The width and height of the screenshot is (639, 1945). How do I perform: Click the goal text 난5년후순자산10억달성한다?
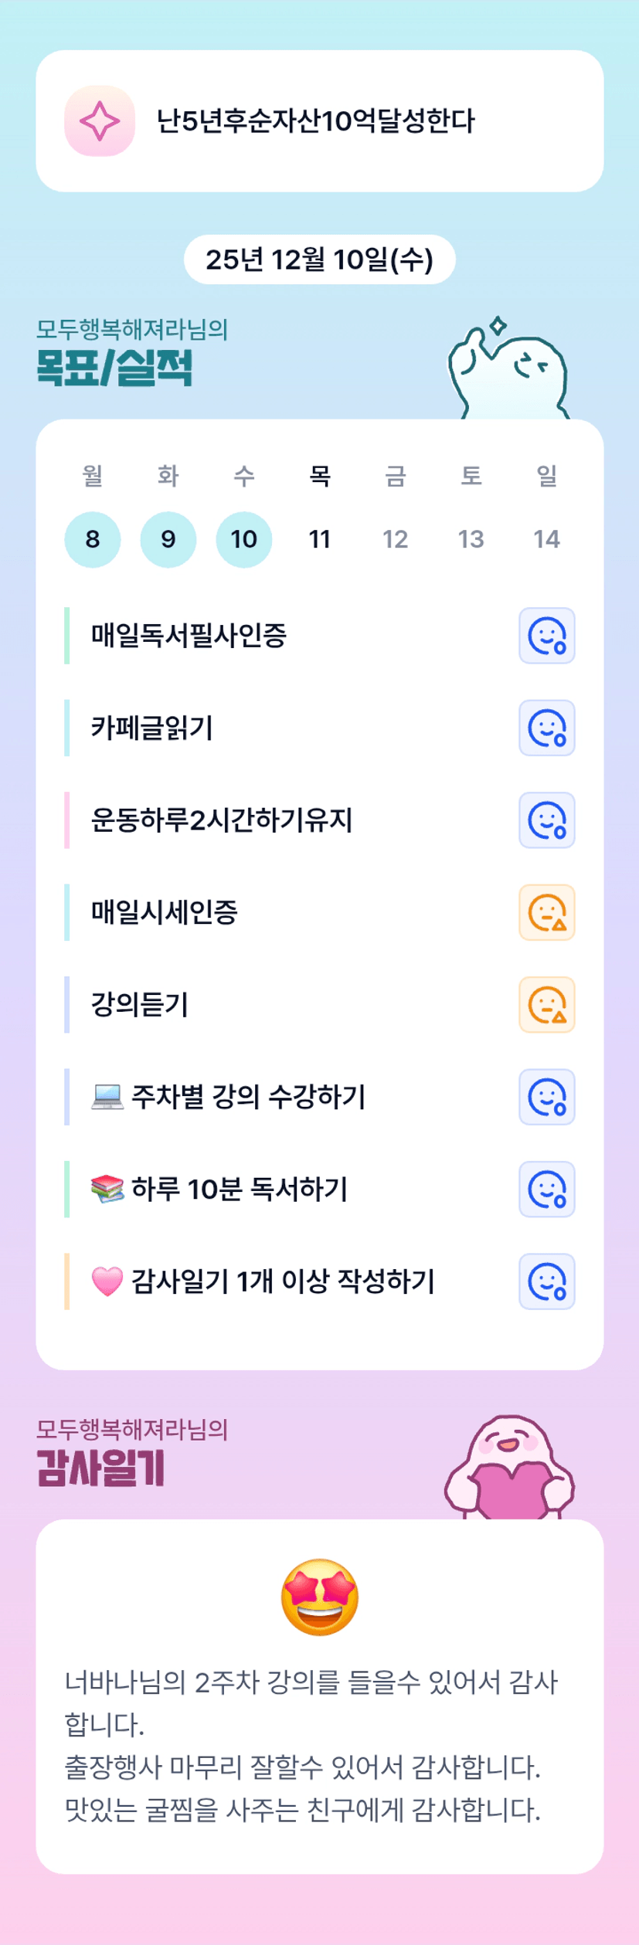(315, 121)
